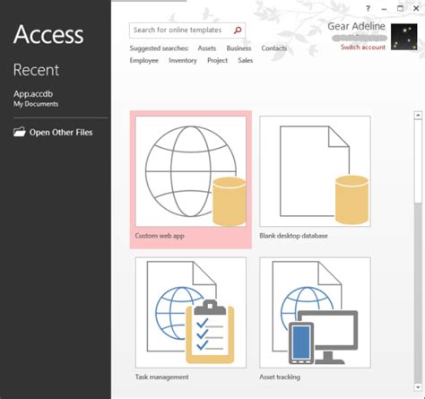Image resolution: width=425 pixels, height=399 pixels.
Task: Click the Switch account link
Action: coord(363,48)
